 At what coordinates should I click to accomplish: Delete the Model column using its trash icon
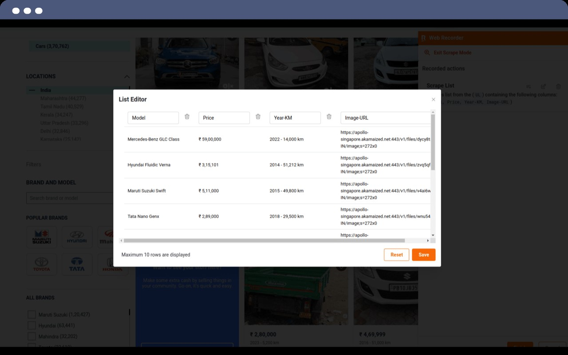click(x=187, y=117)
